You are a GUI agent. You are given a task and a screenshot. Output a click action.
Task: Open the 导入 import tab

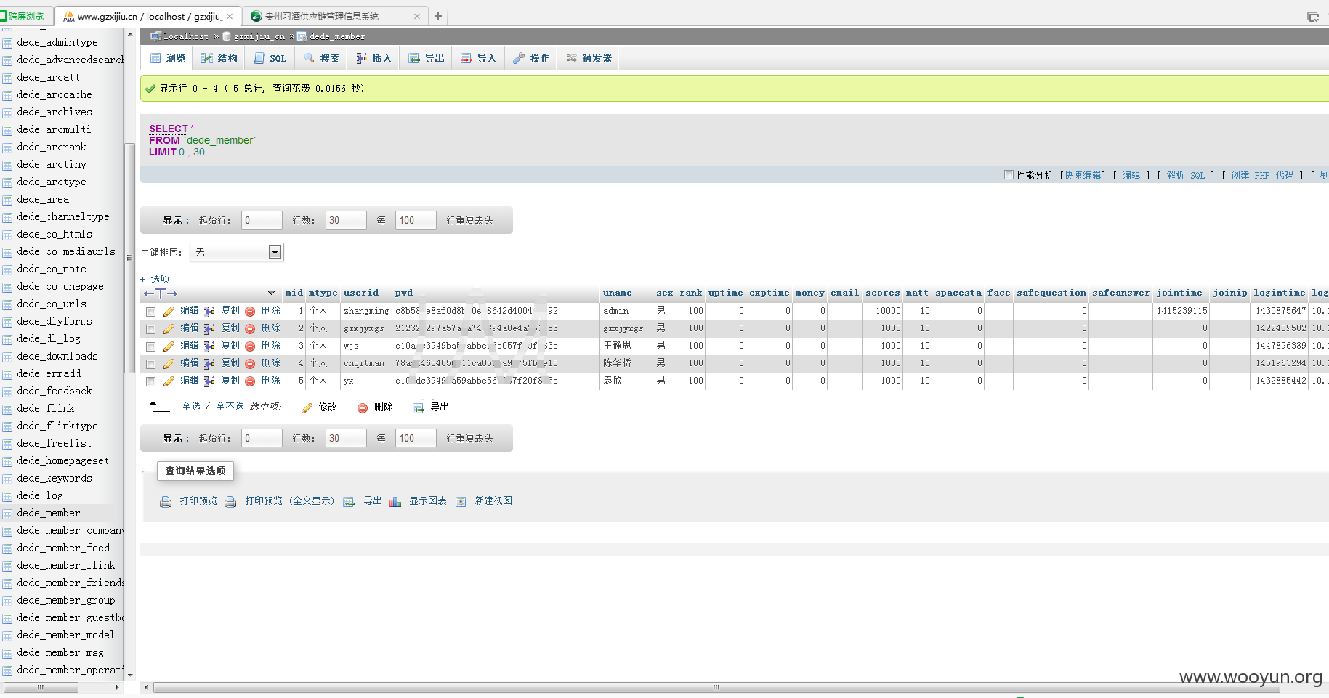click(479, 58)
